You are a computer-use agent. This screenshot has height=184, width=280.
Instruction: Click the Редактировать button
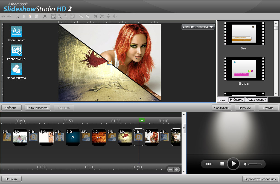[x=38, y=108]
